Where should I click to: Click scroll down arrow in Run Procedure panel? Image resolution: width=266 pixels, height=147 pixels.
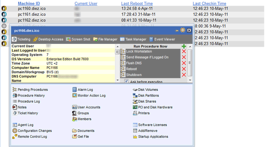(x=190, y=80)
